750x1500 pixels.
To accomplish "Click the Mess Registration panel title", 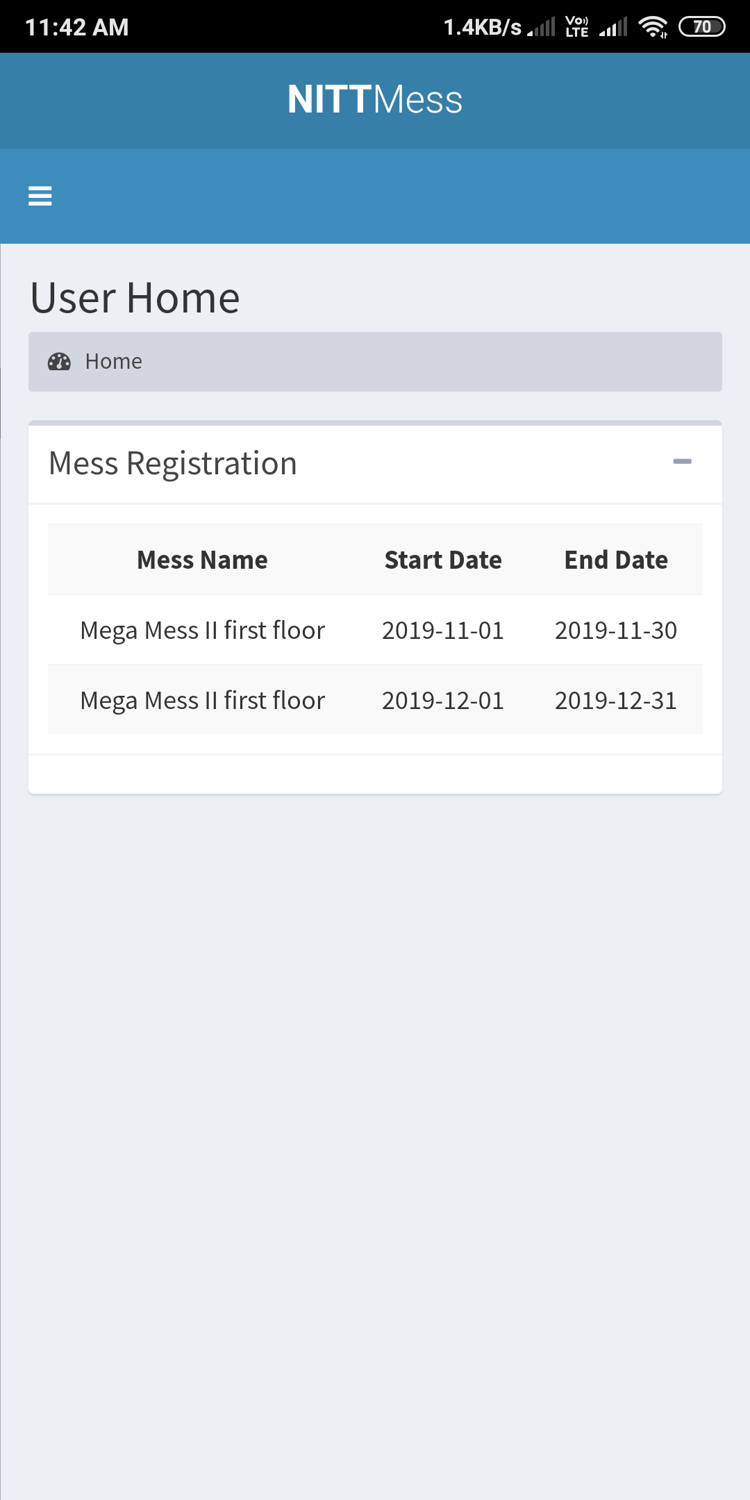I will [173, 463].
